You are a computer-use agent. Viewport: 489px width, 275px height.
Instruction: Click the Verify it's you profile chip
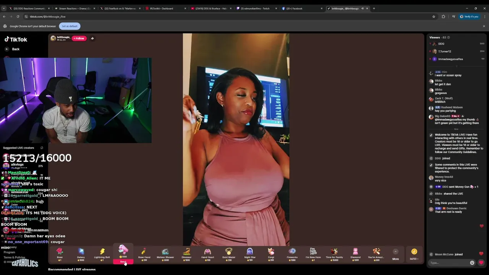(469, 16)
